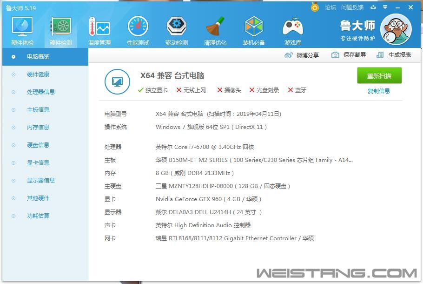The image size is (423, 284).
Task: Select 电脑概览 in sidebar
Action: click(45, 57)
